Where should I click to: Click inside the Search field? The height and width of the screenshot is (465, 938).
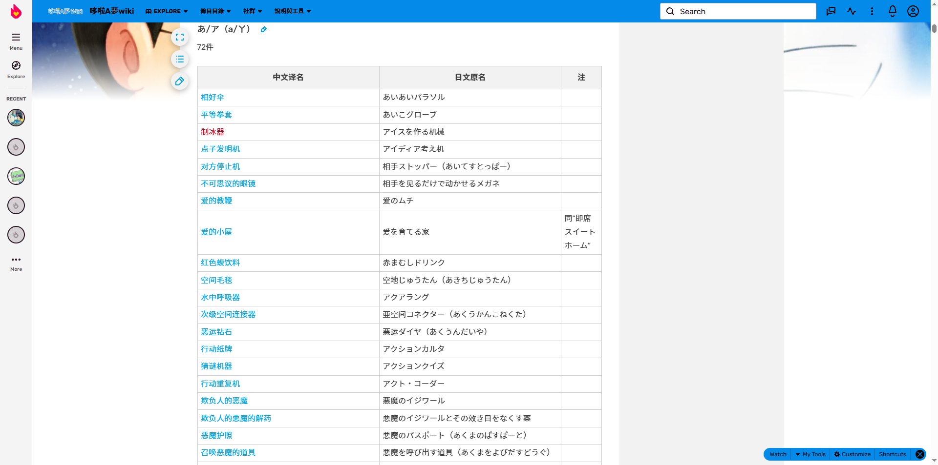click(737, 11)
